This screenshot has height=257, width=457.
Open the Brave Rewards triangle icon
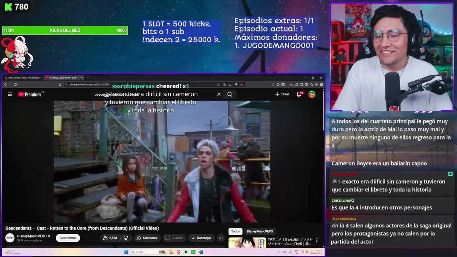(x=242, y=85)
